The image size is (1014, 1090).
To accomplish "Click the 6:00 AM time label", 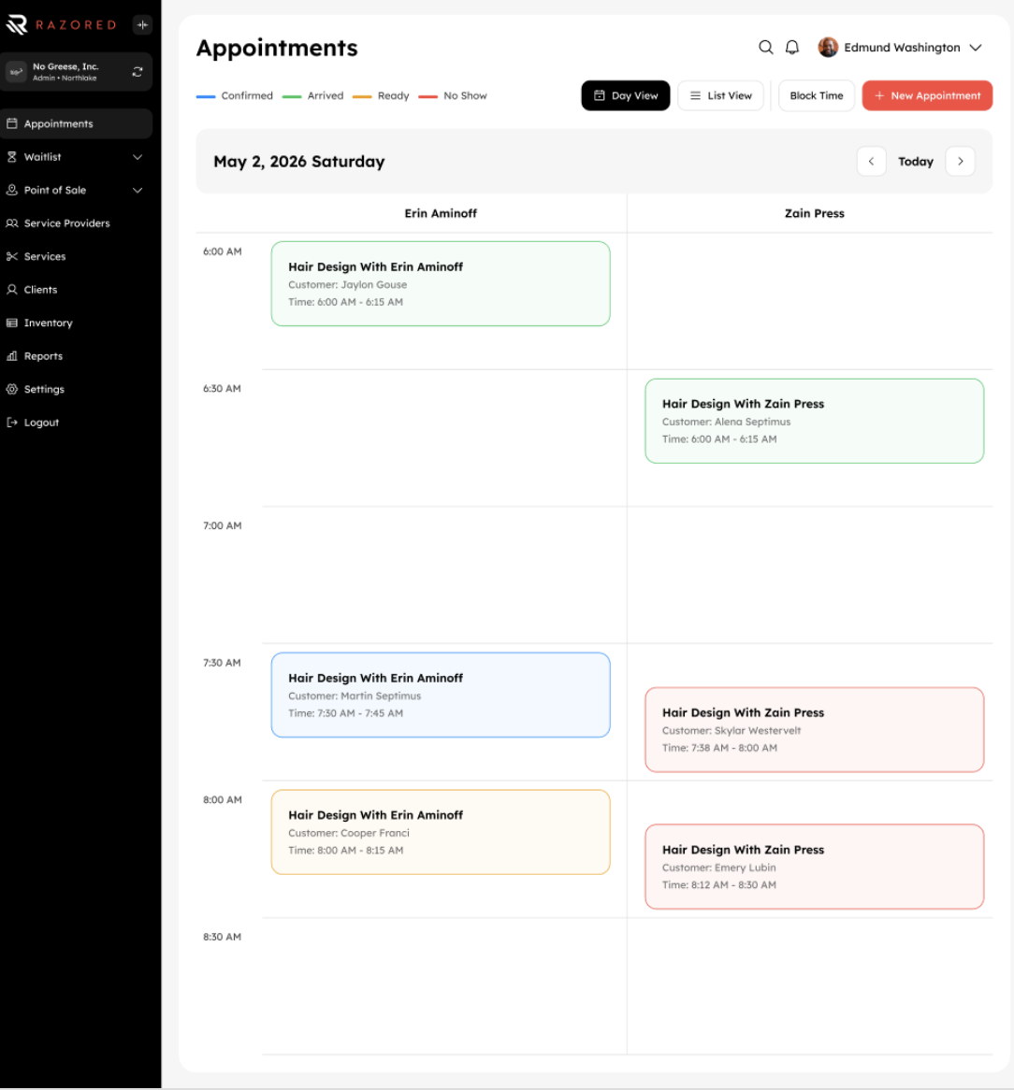I will click(223, 251).
